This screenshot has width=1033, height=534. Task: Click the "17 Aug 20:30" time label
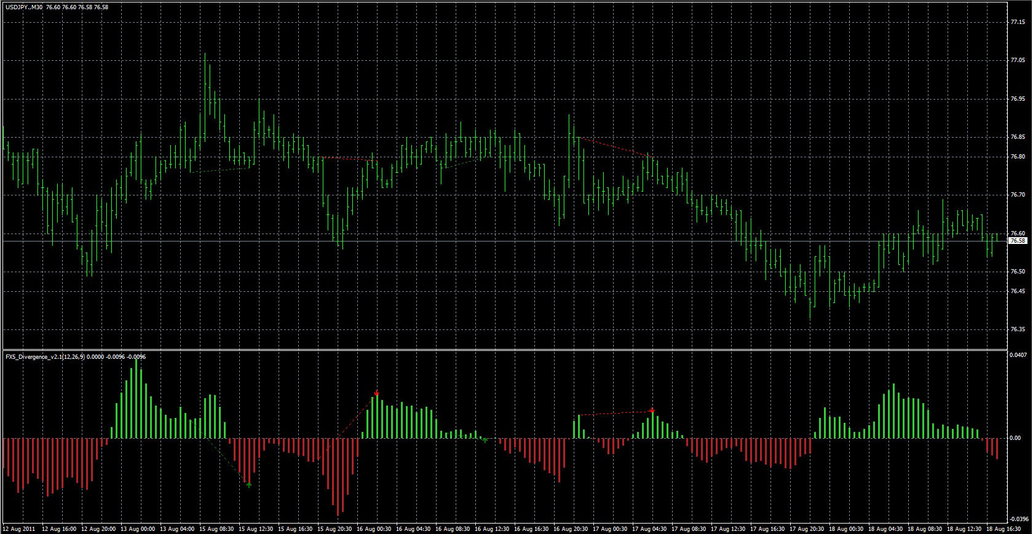tap(807, 528)
